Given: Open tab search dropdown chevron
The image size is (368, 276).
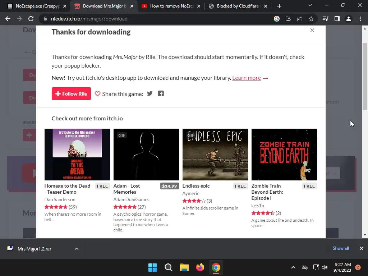Looking at the screenshot, I should (310, 5).
